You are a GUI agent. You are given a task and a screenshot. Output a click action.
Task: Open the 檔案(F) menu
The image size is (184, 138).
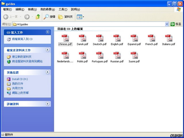[7, 9]
